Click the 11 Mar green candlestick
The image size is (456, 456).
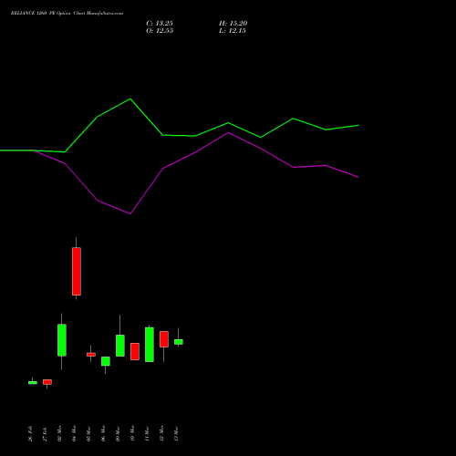click(x=150, y=345)
